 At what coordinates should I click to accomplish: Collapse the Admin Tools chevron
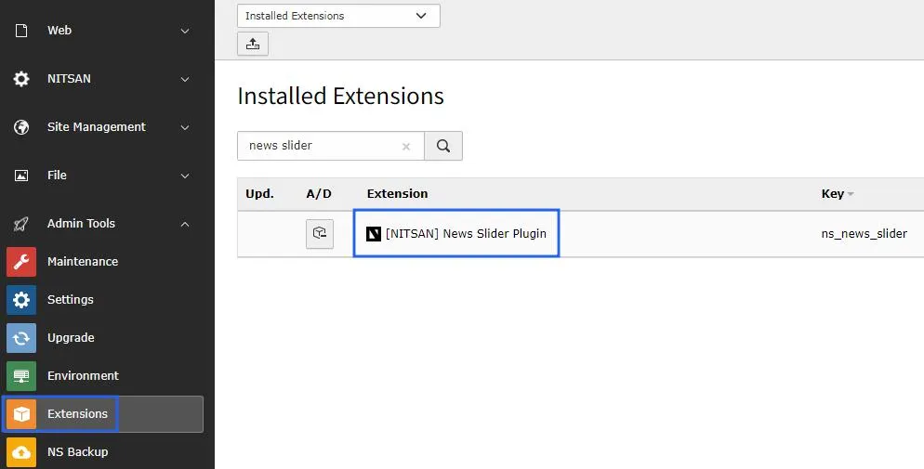tap(185, 224)
